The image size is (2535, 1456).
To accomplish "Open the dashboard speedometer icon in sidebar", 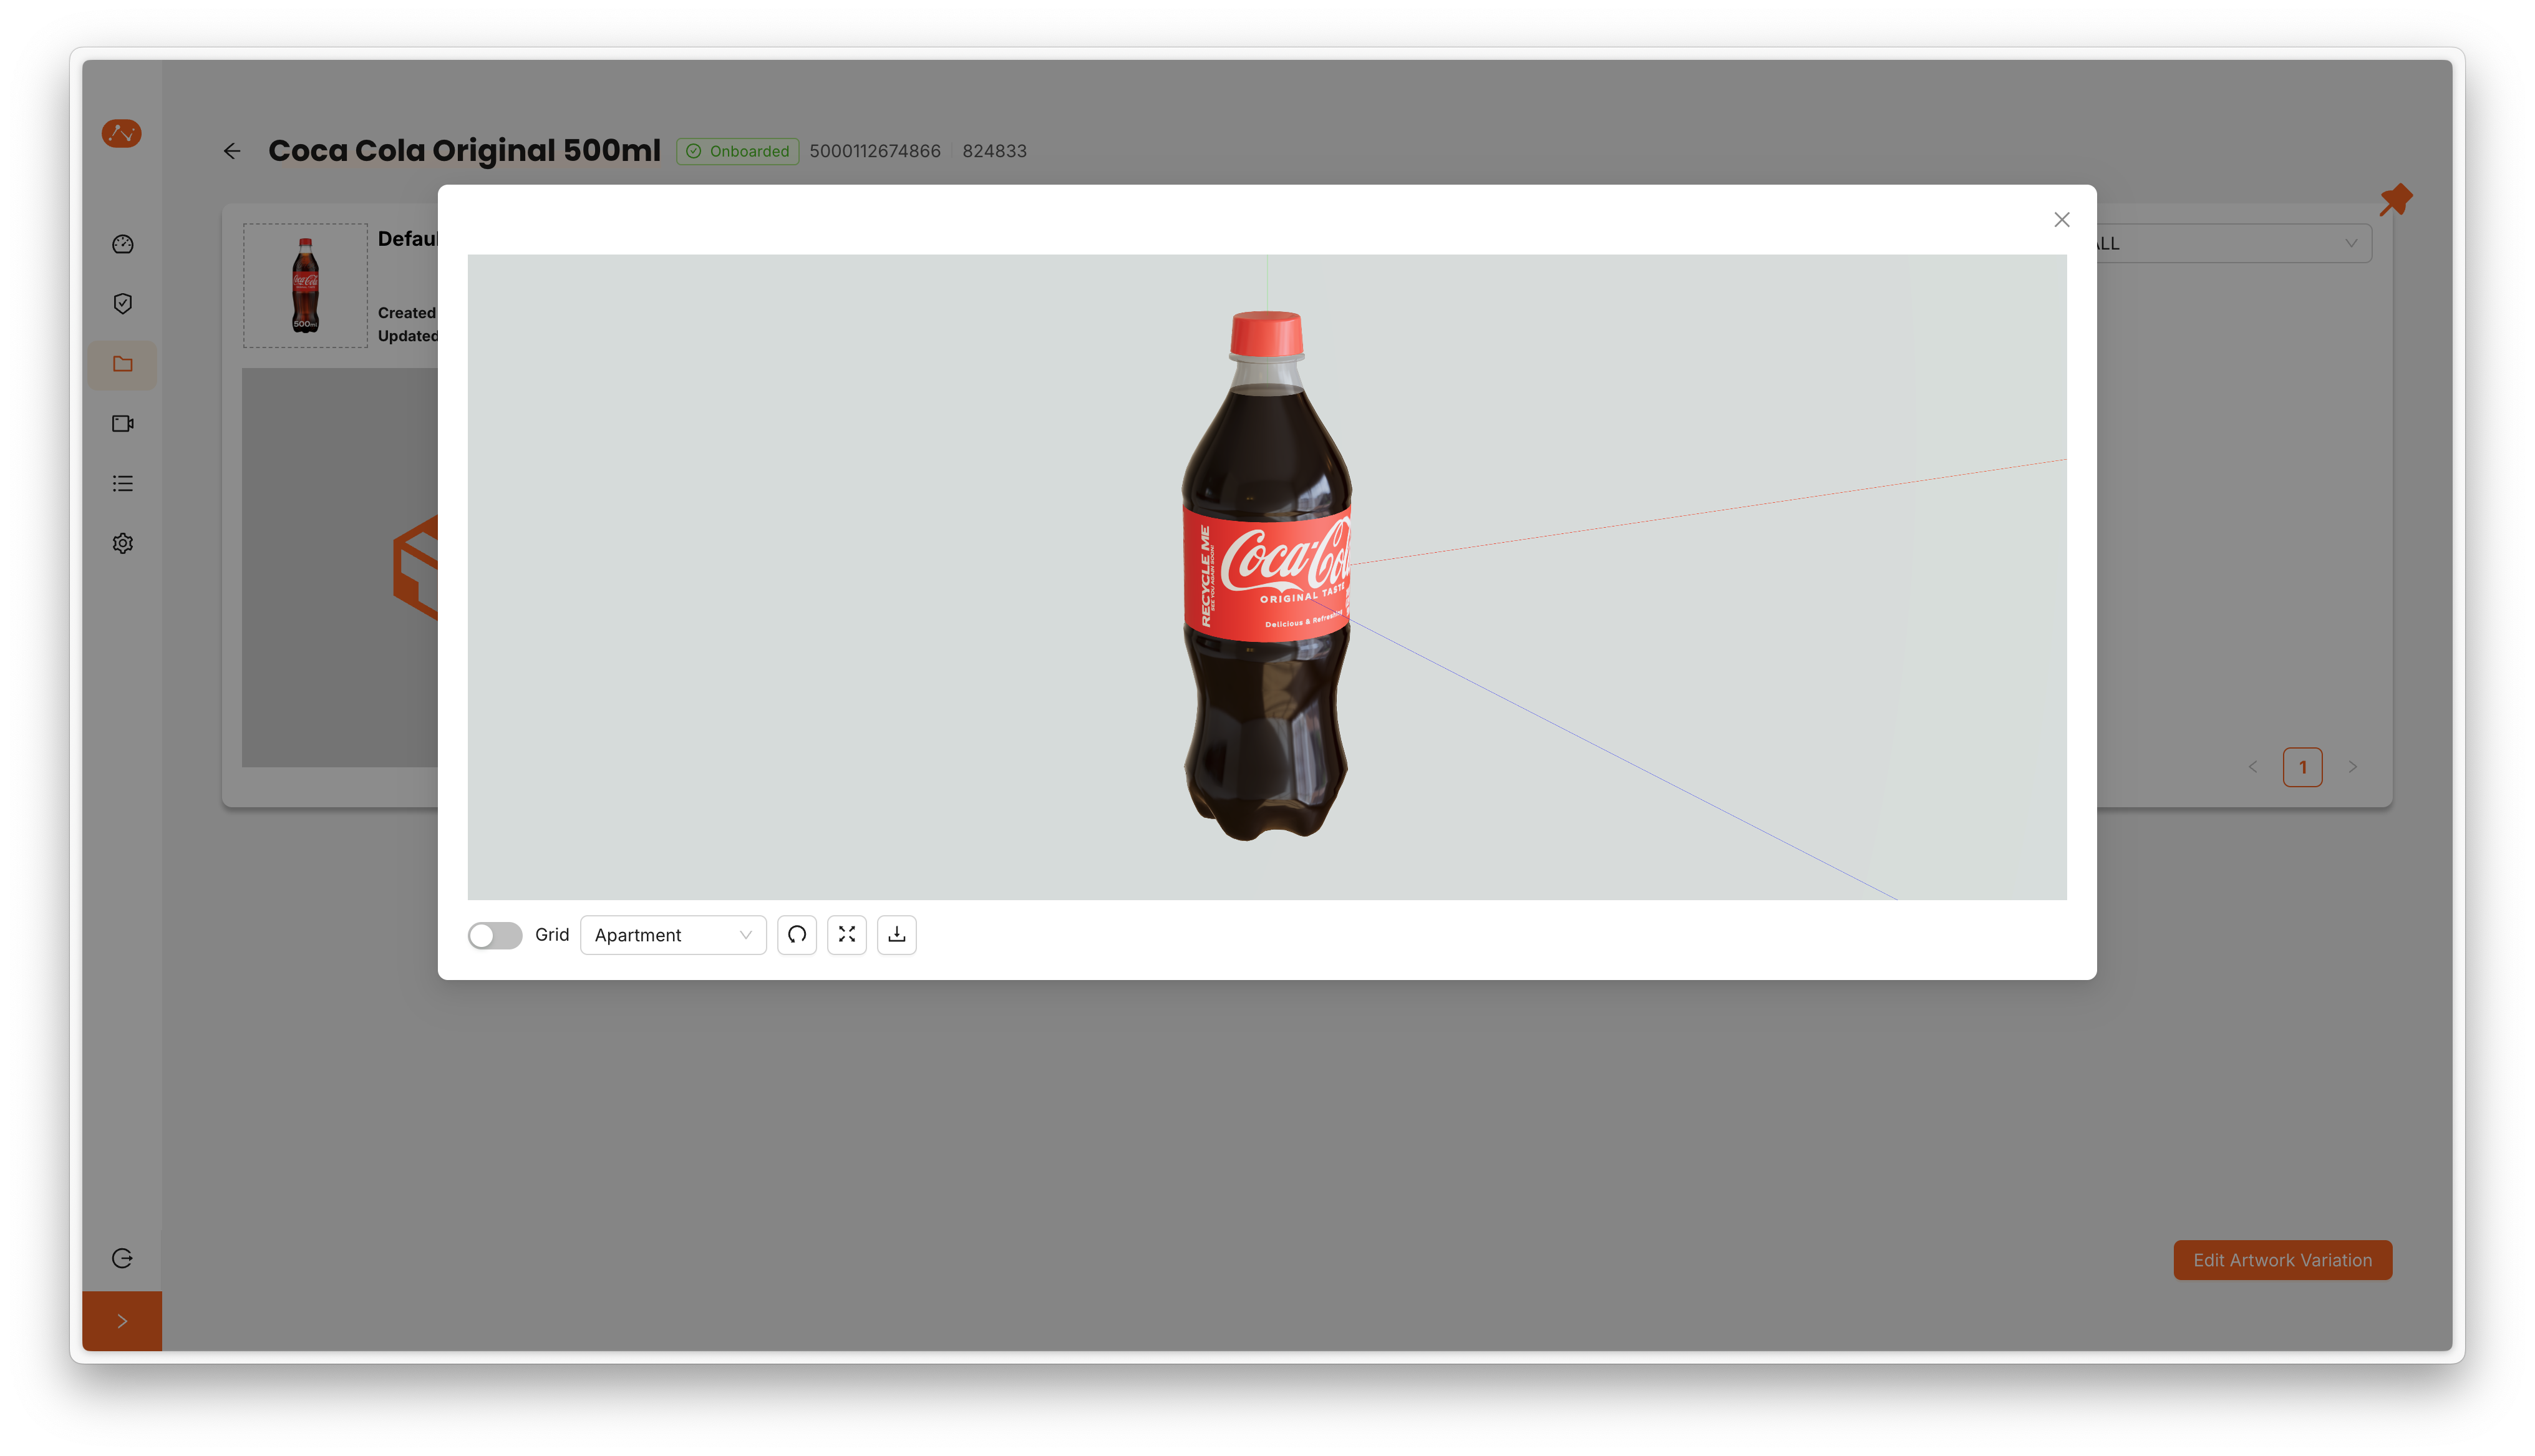I will tap(122, 243).
